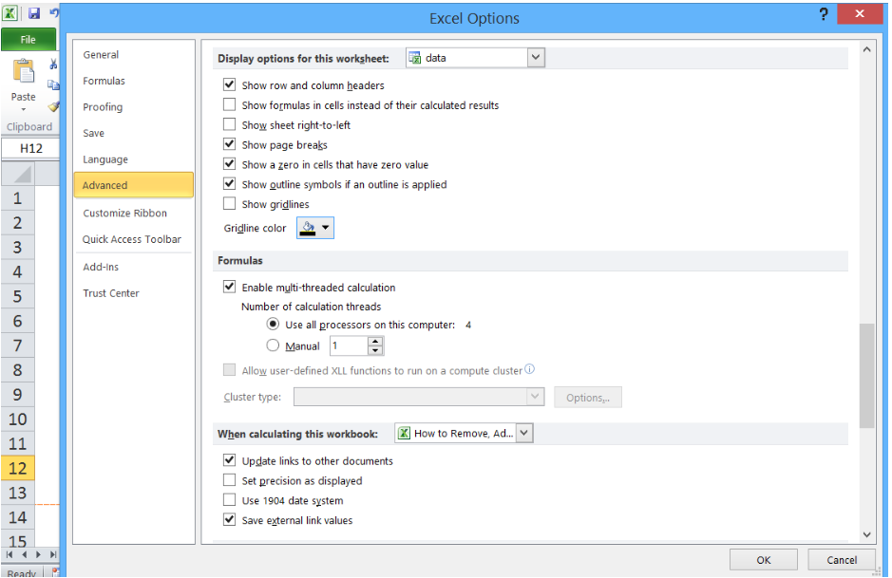The image size is (892, 578).
Task: Open the General options category
Action: tap(101, 54)
